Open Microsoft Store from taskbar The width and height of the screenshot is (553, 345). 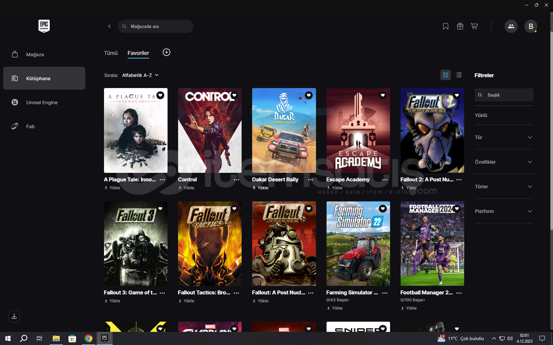point(72,338)
